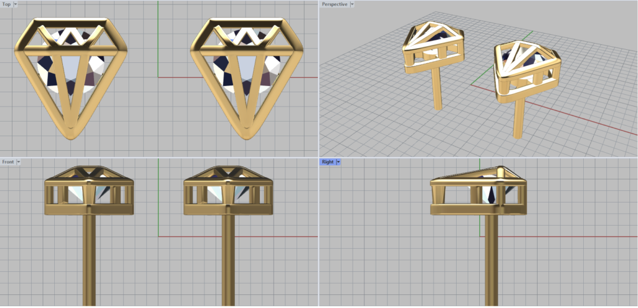The image size is (638, 308).
Task: Expand the Right viewport dropdown arrow
Action: point(338,162)
